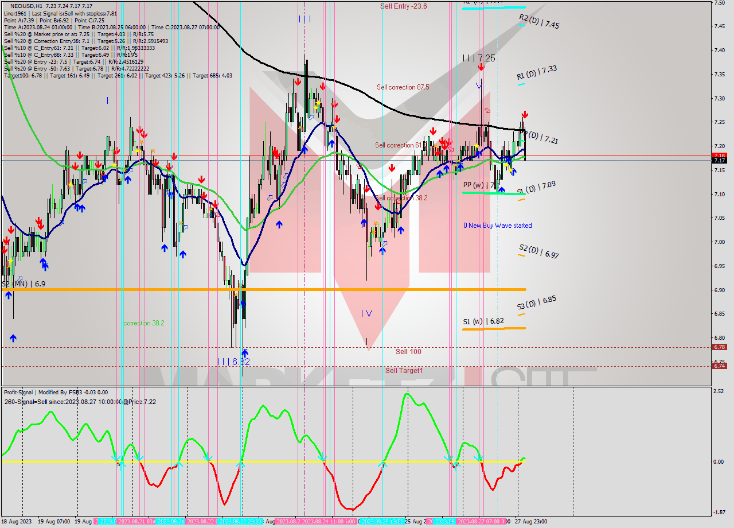Click the 'I I I 7.25' wave label

pyautogui.click(x=479, y=58)
